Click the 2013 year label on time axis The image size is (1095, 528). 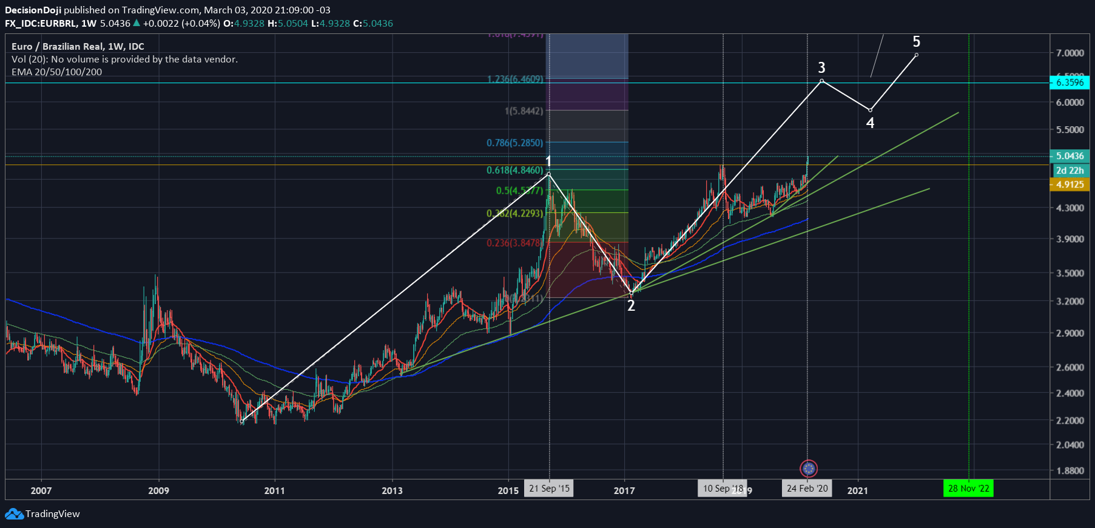(392, 490)
